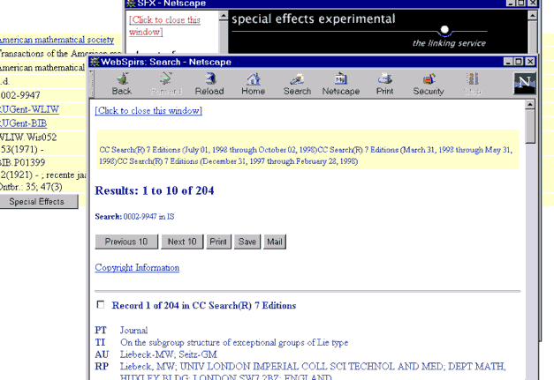The width and height of the screenshot is (554, 380).
Task: Click the 'Record 1 of 204 in CC Search(R)' heading
Action: pos(204,305)
